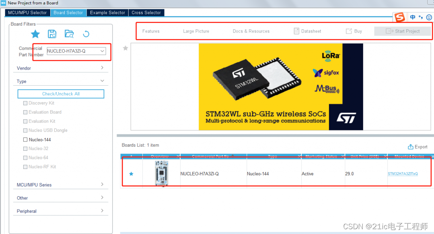The height and width of the screenshot is (234, 434).
Task: Select the Board Selector tab
Action: pos(68,13)
